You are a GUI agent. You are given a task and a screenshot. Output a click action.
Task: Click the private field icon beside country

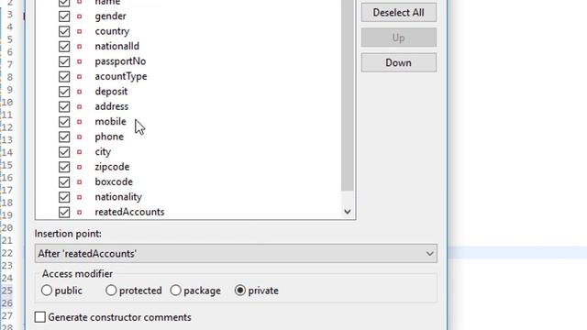click(80, 31)
